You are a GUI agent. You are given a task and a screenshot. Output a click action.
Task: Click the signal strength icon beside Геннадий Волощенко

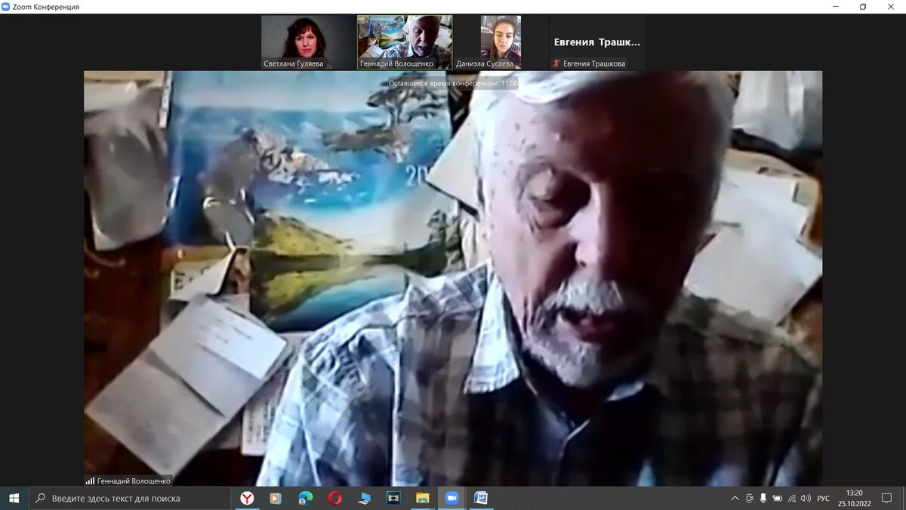click(x=90, y=481)
